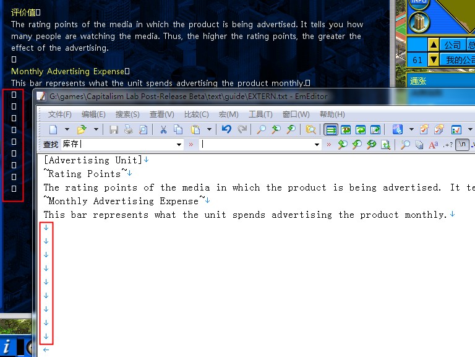Toggle Match Case (Aa) option
The image size is (475, 357).
coord(434,145)
